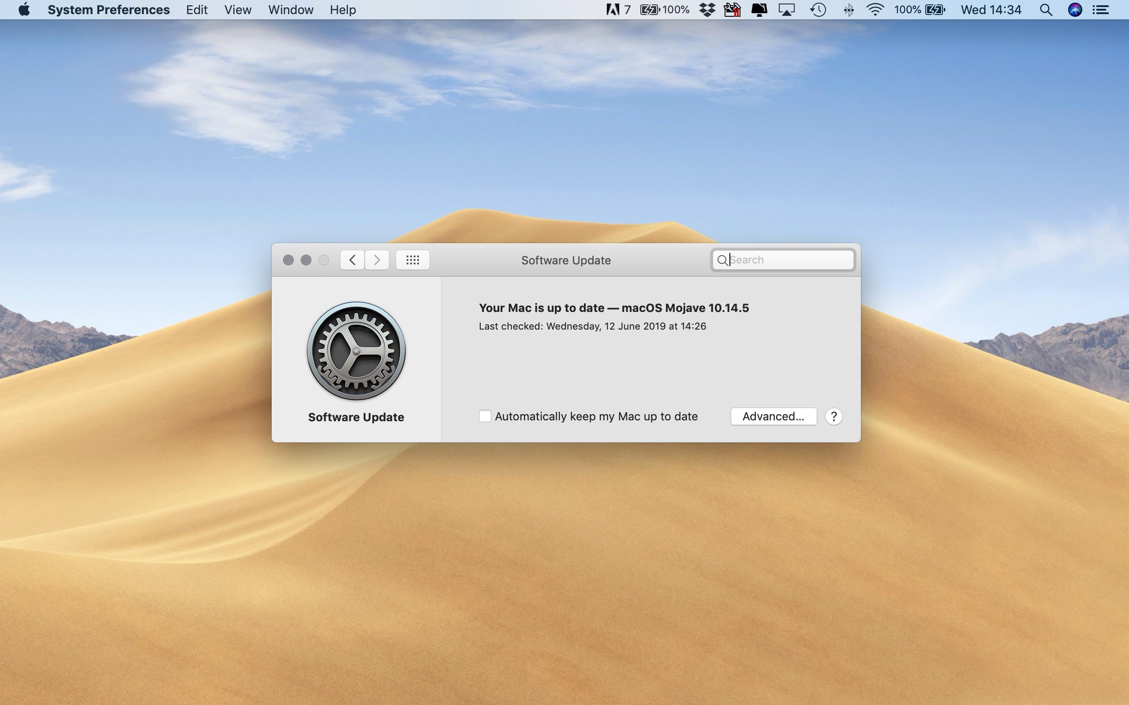
Task: Click the Adobe update count 7
Action: (x=627, y=10)
